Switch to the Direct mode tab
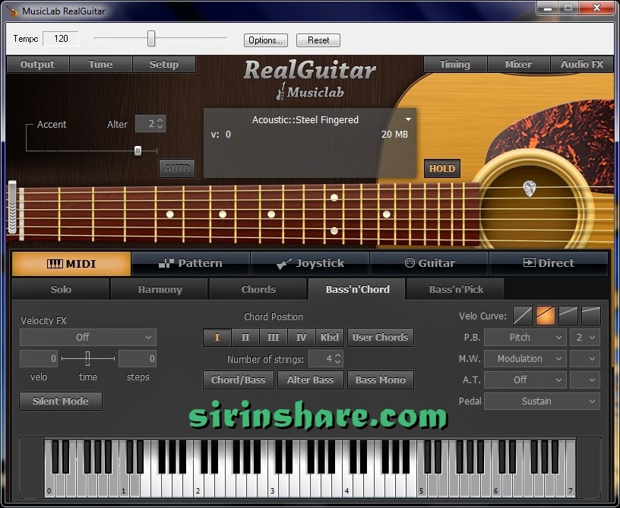 click(549, 263)
